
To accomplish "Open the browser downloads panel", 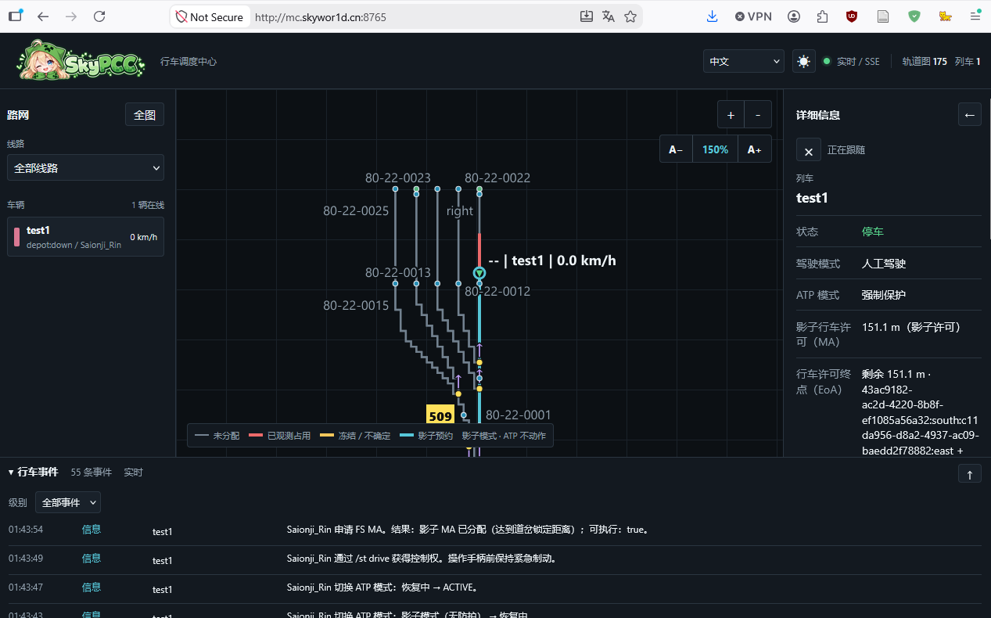I will [712, 16].
